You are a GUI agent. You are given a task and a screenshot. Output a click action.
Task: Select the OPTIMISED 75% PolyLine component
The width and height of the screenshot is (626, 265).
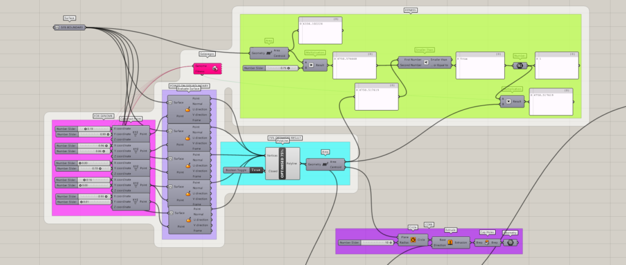click(282, 163)
